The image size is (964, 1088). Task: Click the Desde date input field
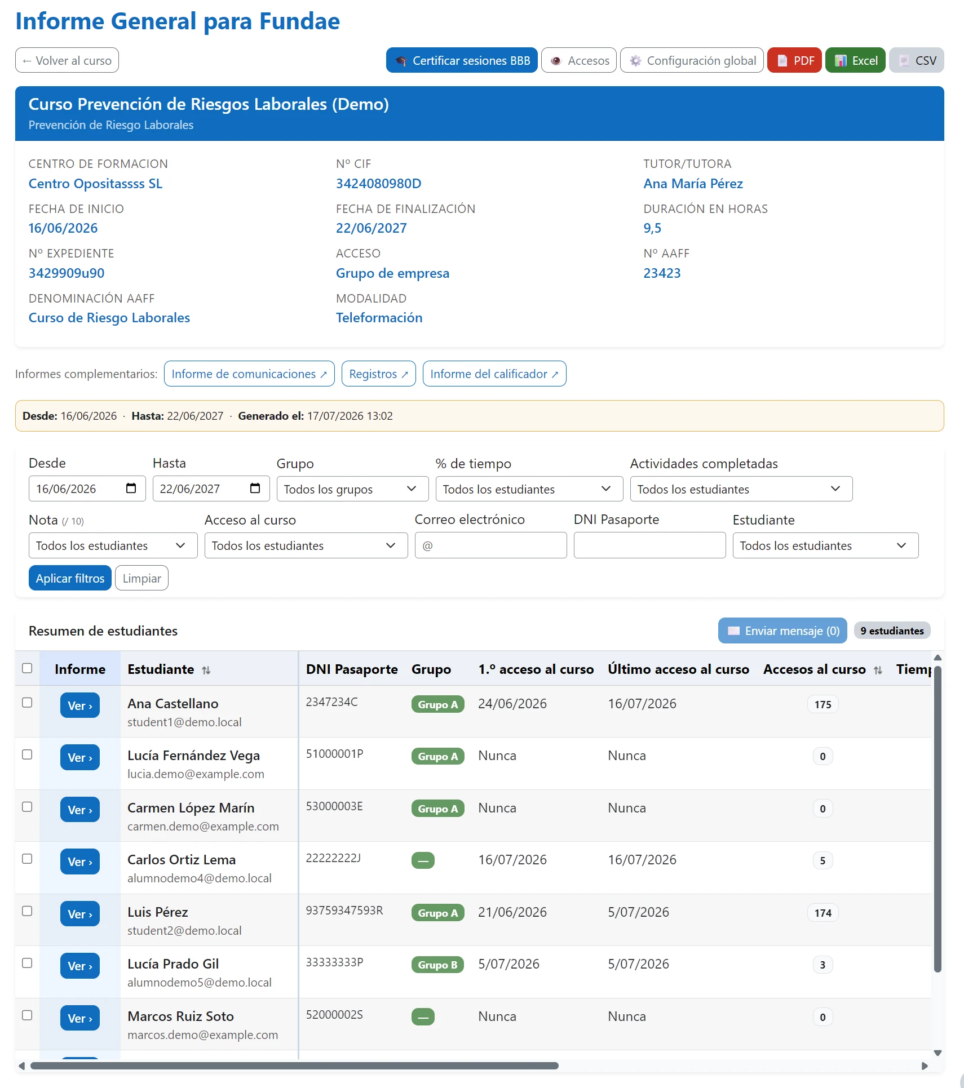click(87, 489)
